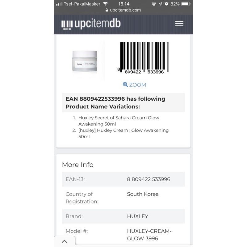Click the upcitemdb logo
The width and height of the screenshot is (247, 247).
pos(91,24)
